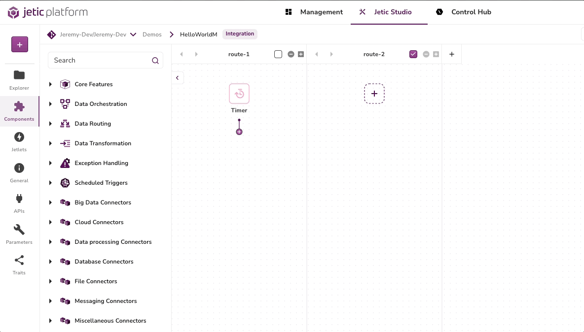Select the route-1 tab label

[239, 54]
